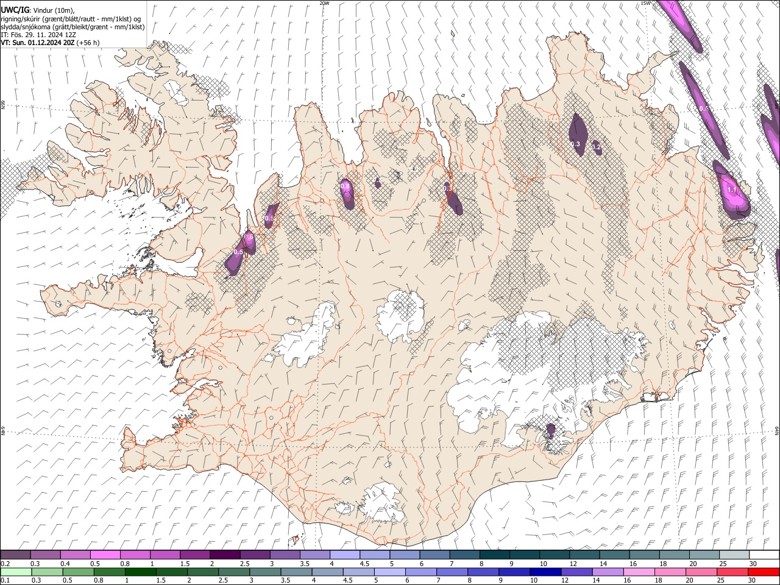The image size is (780, 585).
Task: Select the dark purple top-row swatch between 2 and 2.5
Action: click(x=225, y=555)
